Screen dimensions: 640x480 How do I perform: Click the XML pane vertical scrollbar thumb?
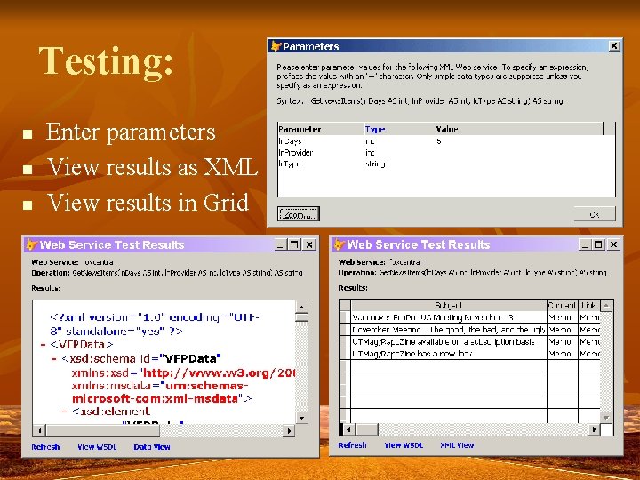pos(301,317)
